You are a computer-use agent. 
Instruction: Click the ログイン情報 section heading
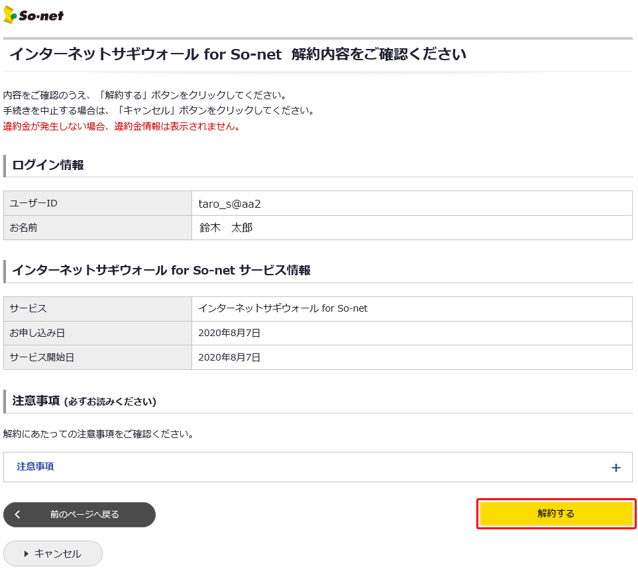tap(48, 165)
